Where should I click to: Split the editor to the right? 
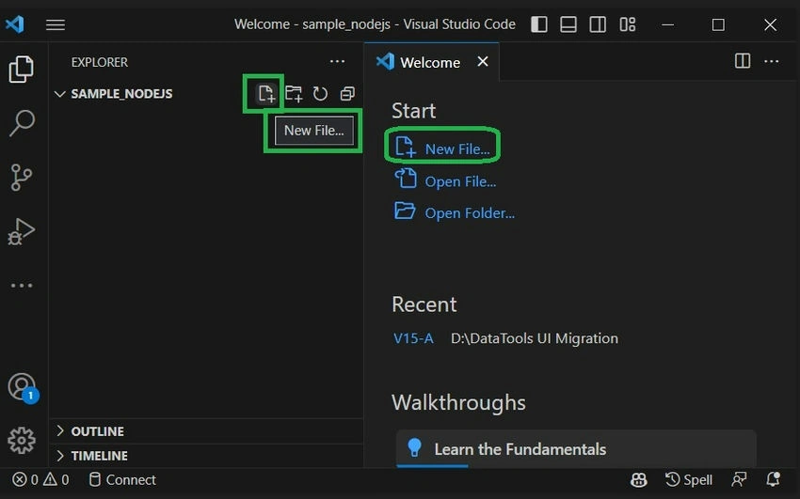pos(743,61)
